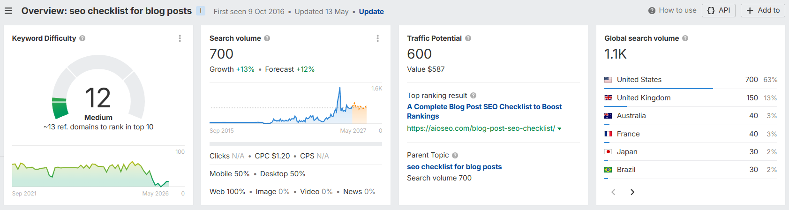Click the Desktop 50% text
Viewport: 789px width, 210px height.
tap(283, 174)
